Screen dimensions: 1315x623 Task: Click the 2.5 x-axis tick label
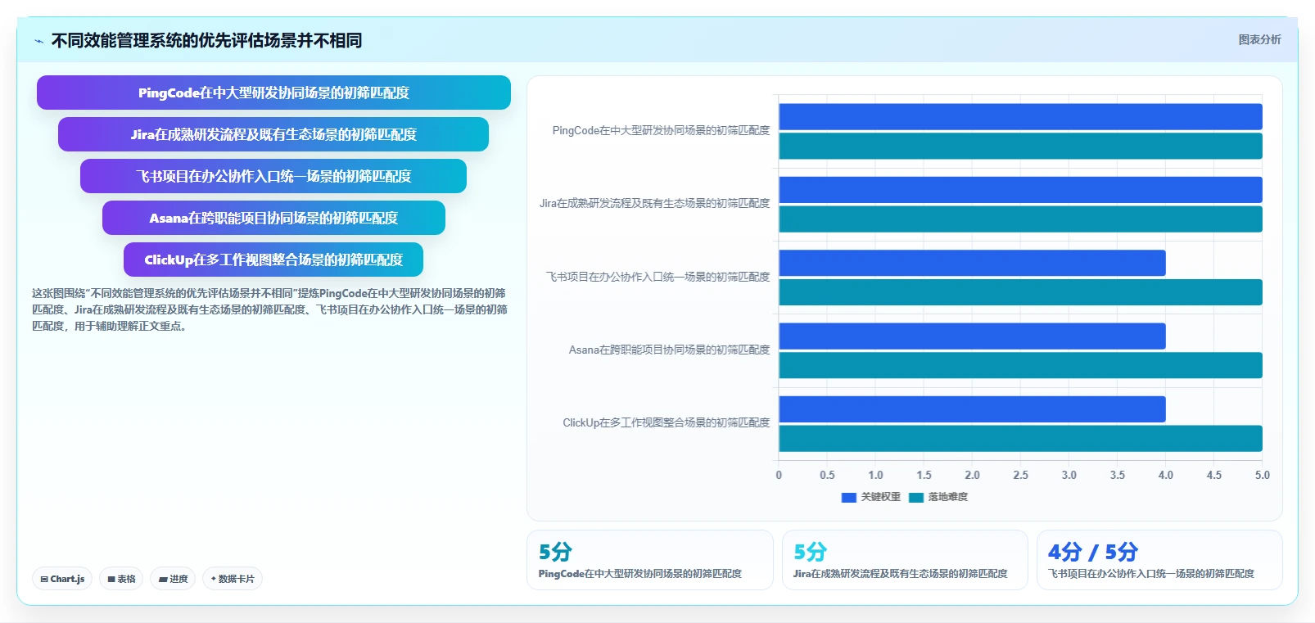[x=1020, y=475]
